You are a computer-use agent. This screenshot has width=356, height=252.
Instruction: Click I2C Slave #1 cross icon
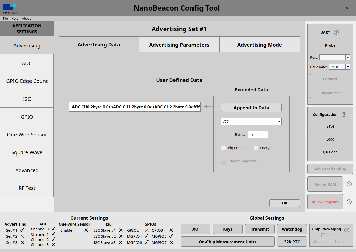click(121, 230)
